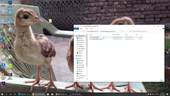This screenshot has height=96, width=170.
Task: Go up one folder level
Action: point(82,31)
